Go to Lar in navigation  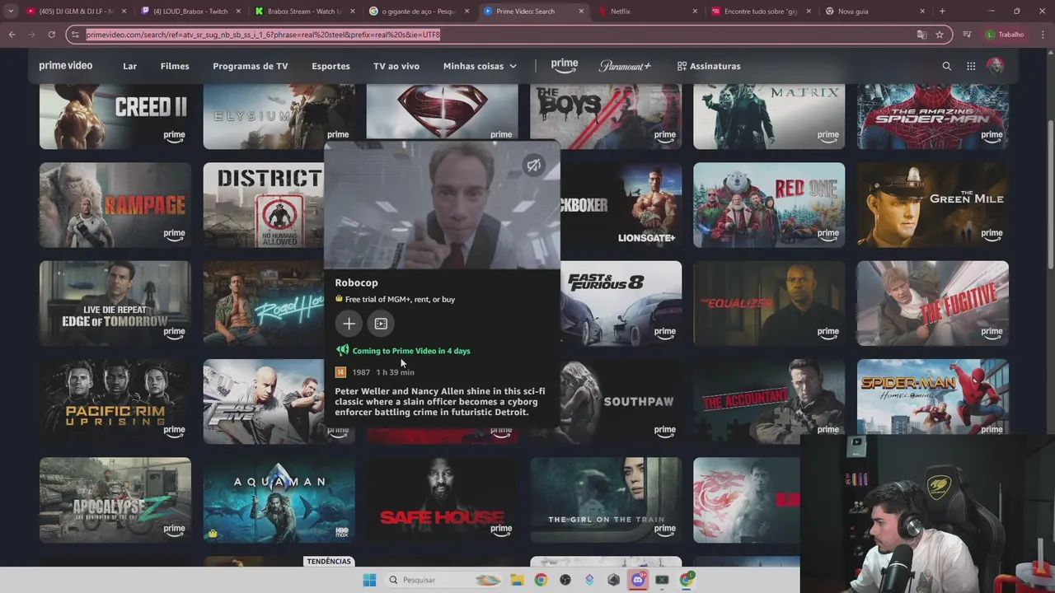(130, 66)
